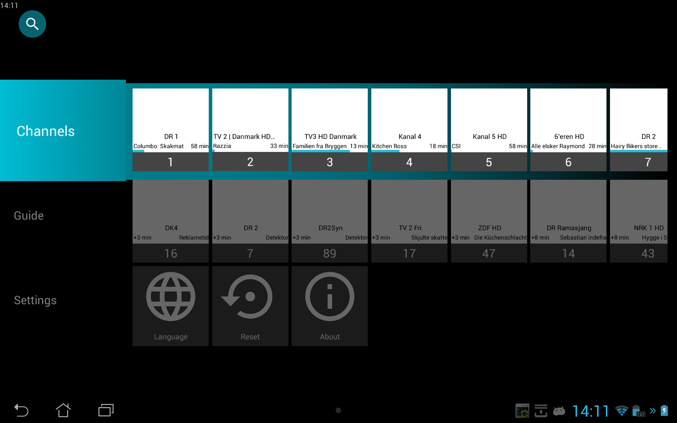
Task: Open the About info tile
Action: [330, 306]
